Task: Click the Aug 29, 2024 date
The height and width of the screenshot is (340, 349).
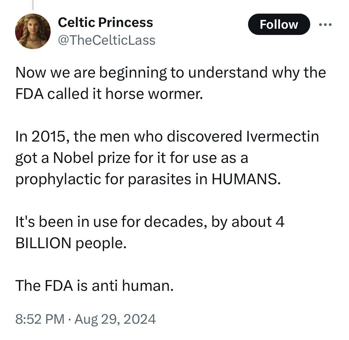Action: point(115,319)
